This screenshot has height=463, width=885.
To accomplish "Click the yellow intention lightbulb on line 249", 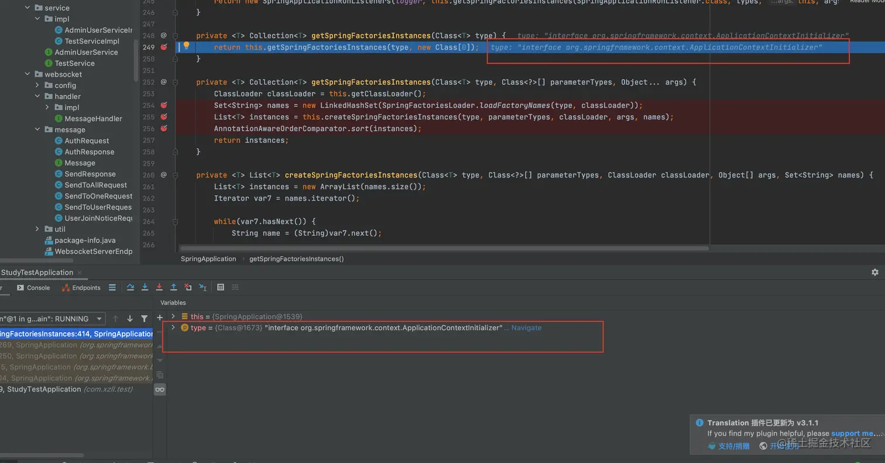I will (x=187, y=46).
